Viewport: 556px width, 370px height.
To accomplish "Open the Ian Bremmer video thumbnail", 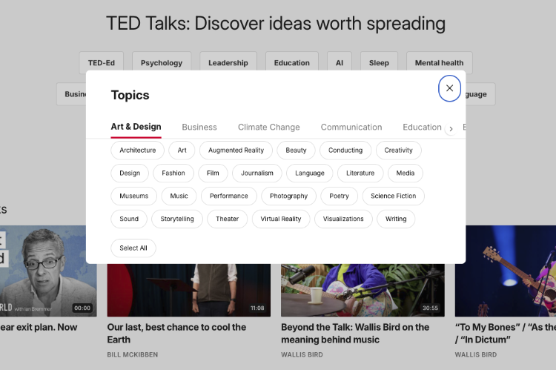I will tap(48, 271).
